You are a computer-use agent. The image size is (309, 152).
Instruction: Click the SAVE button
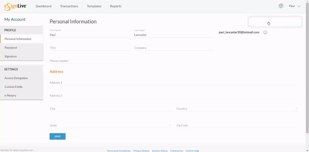pos(58,137)
